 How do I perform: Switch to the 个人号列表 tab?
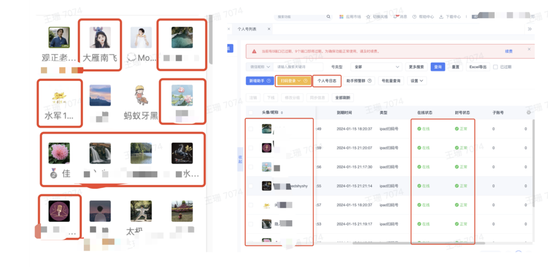[247, 29]
